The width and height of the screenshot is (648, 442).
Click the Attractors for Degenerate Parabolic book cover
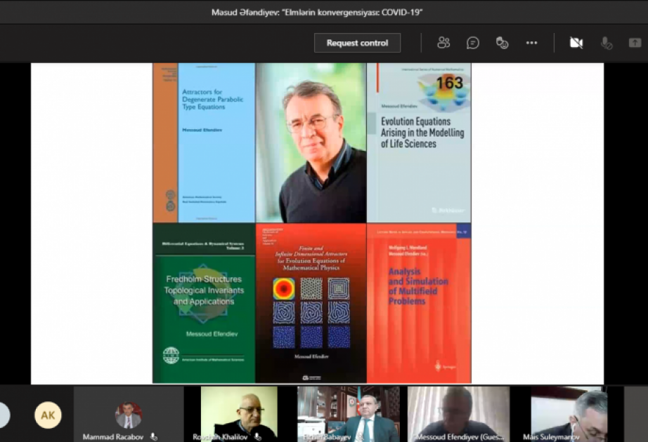click(x=204, y=143)
